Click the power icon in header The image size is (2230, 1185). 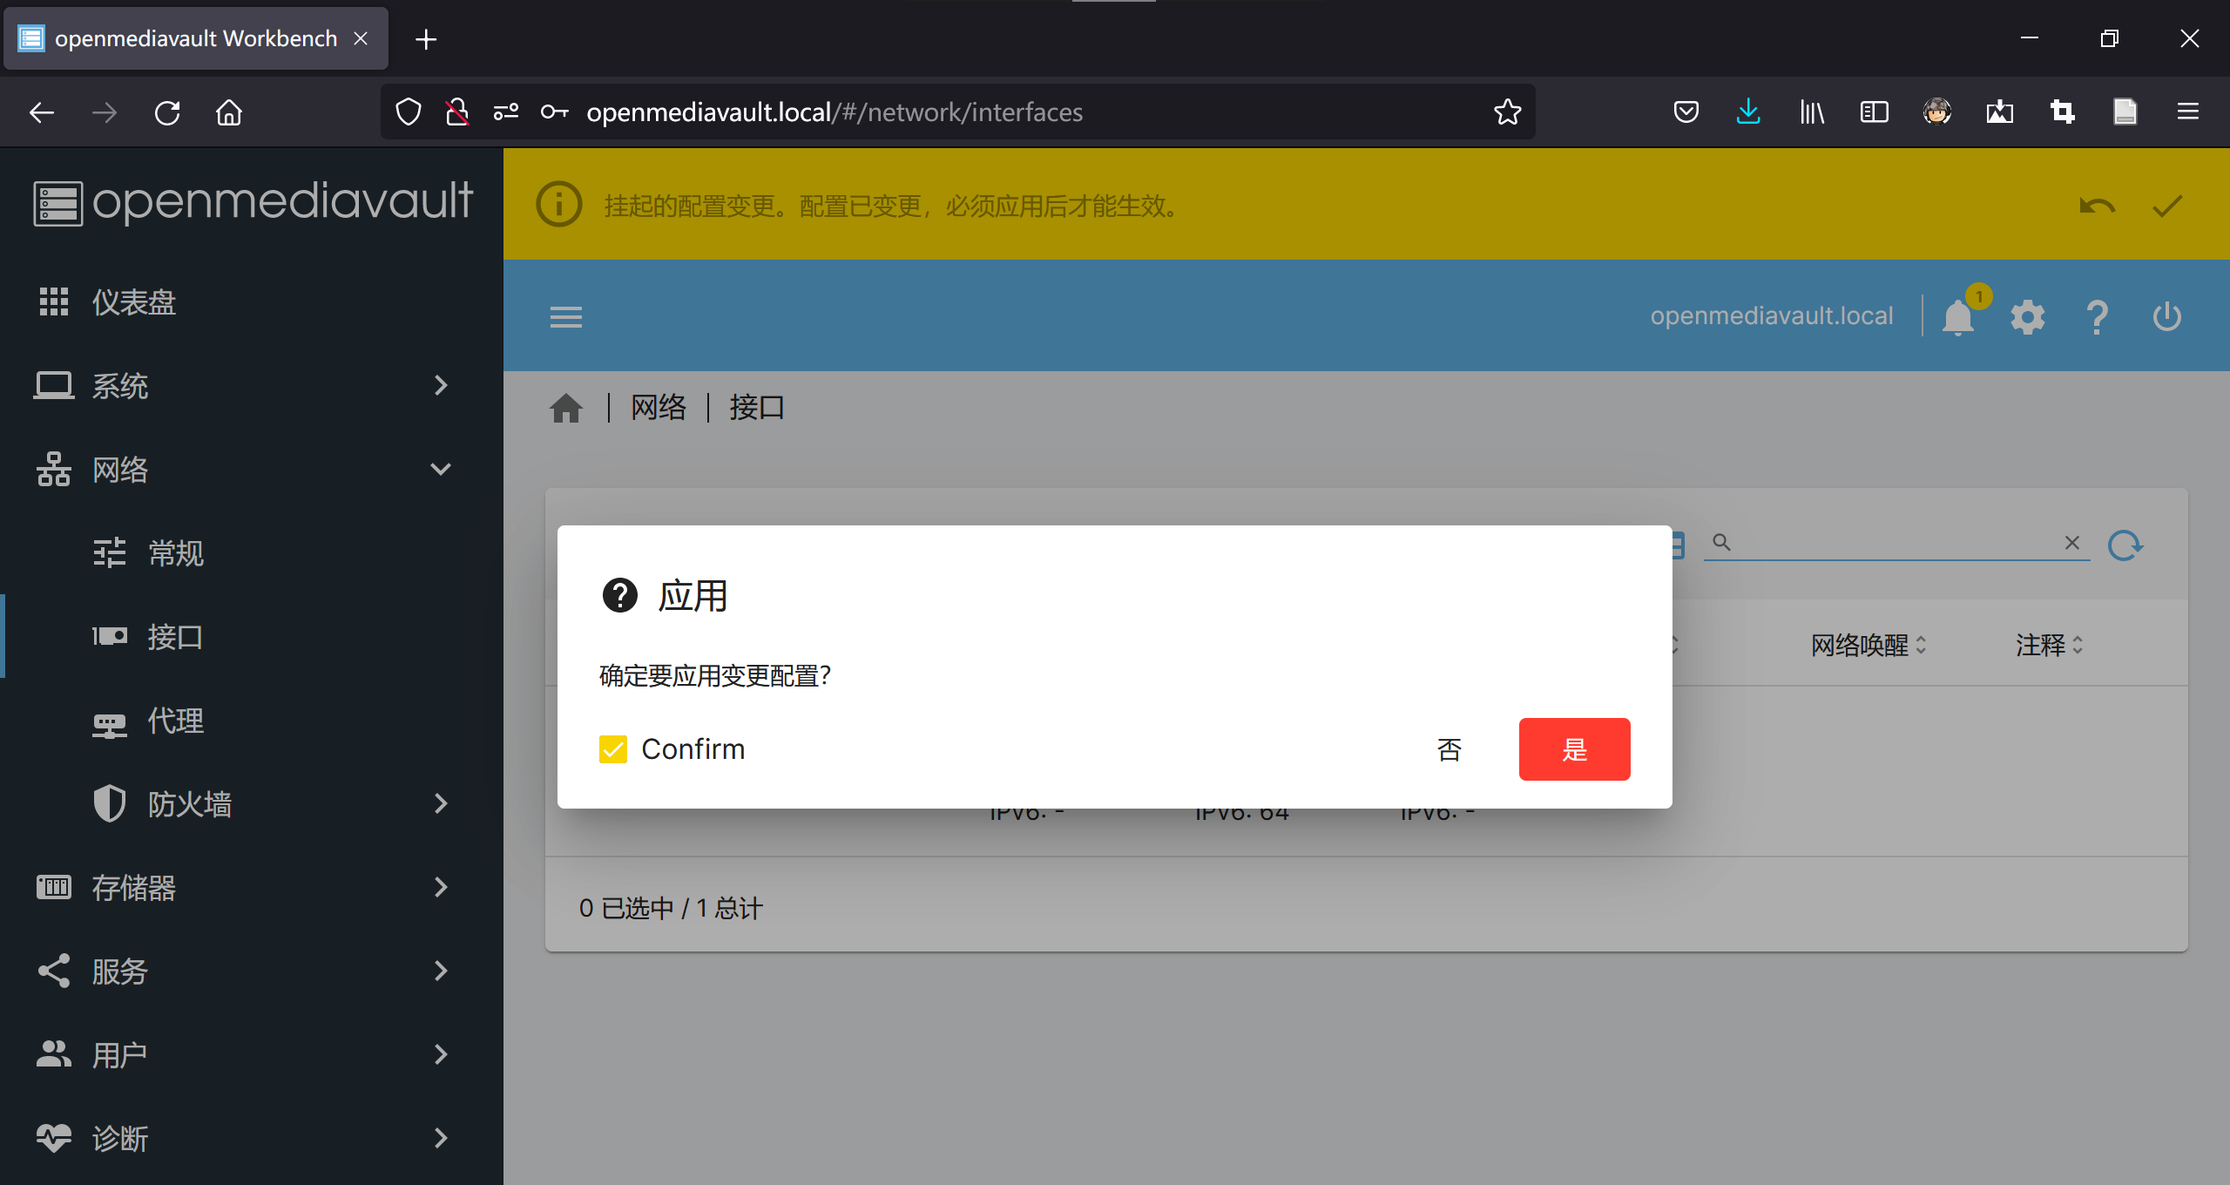point(2166,317)
